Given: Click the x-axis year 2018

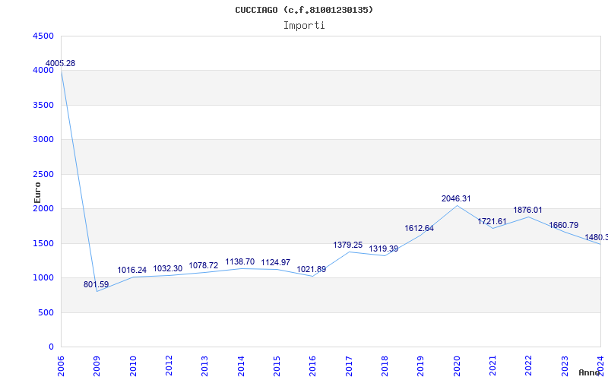Looking at the screenshot, I should coord(385,366).
